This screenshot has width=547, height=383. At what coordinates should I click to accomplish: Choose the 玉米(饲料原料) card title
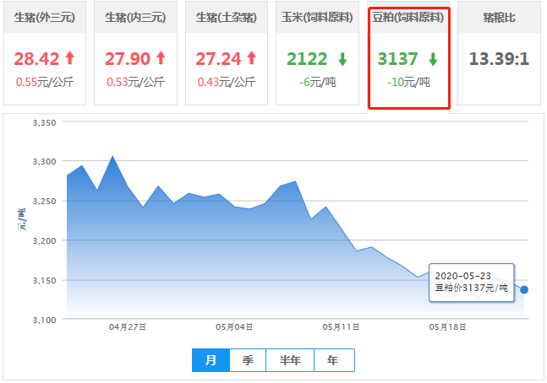pos(317,17)
